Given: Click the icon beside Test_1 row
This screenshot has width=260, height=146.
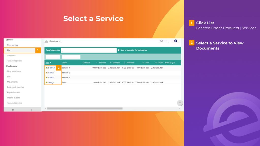Looking at the screenshot, I should (47, 82).
